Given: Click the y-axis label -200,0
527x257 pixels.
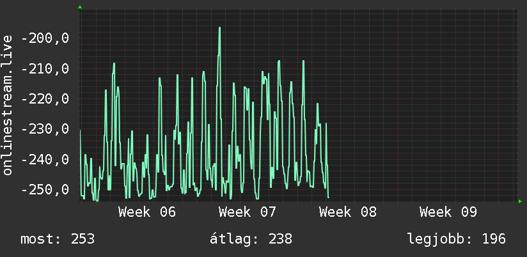Looking at the screenshot, I should pyautogui.click(x=45, y=38).
